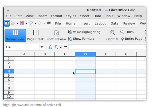Click the Save document icon

coord(22,23)
